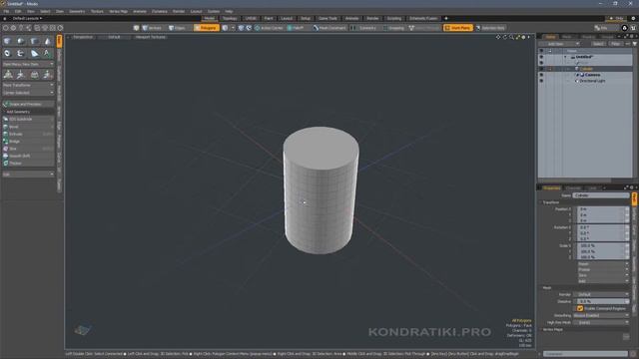Click the viewport rotate view icon

[505, 37]
